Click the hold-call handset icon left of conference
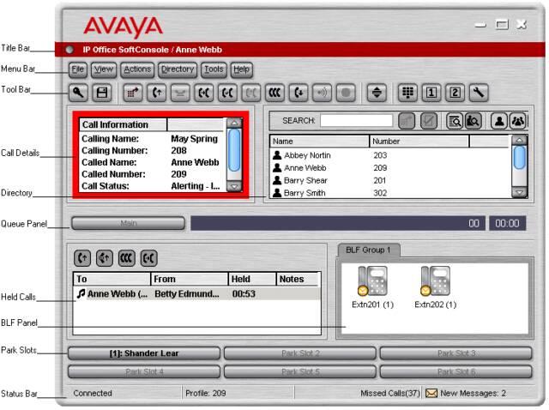Screen dimensions: 549x410 click(204, 93)
